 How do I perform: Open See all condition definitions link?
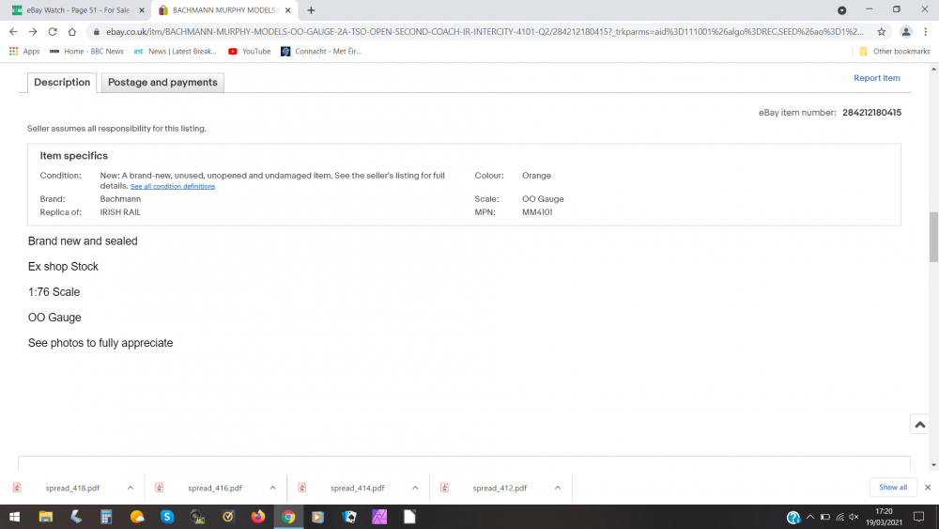click(x=173, y=186)
